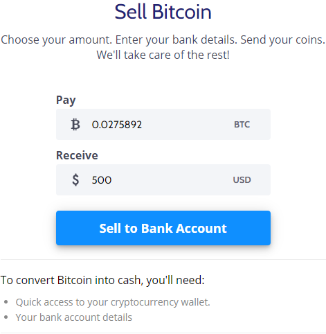Click the divider line below the Sell button
Viewport: 326px width, 334px height.
(163, 260)
